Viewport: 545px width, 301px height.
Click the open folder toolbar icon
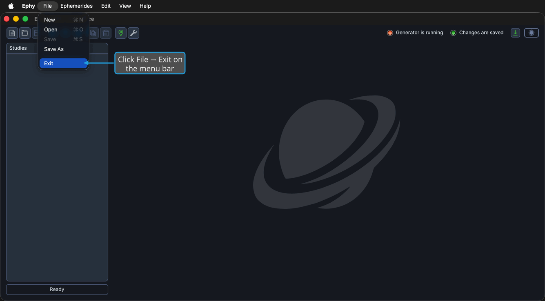click(x=25, y=33)
